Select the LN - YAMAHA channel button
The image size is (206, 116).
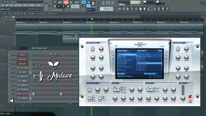22,98
